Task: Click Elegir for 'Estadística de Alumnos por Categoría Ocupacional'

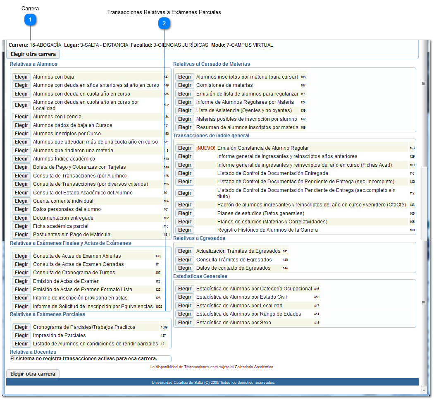Action: (185, 289)
